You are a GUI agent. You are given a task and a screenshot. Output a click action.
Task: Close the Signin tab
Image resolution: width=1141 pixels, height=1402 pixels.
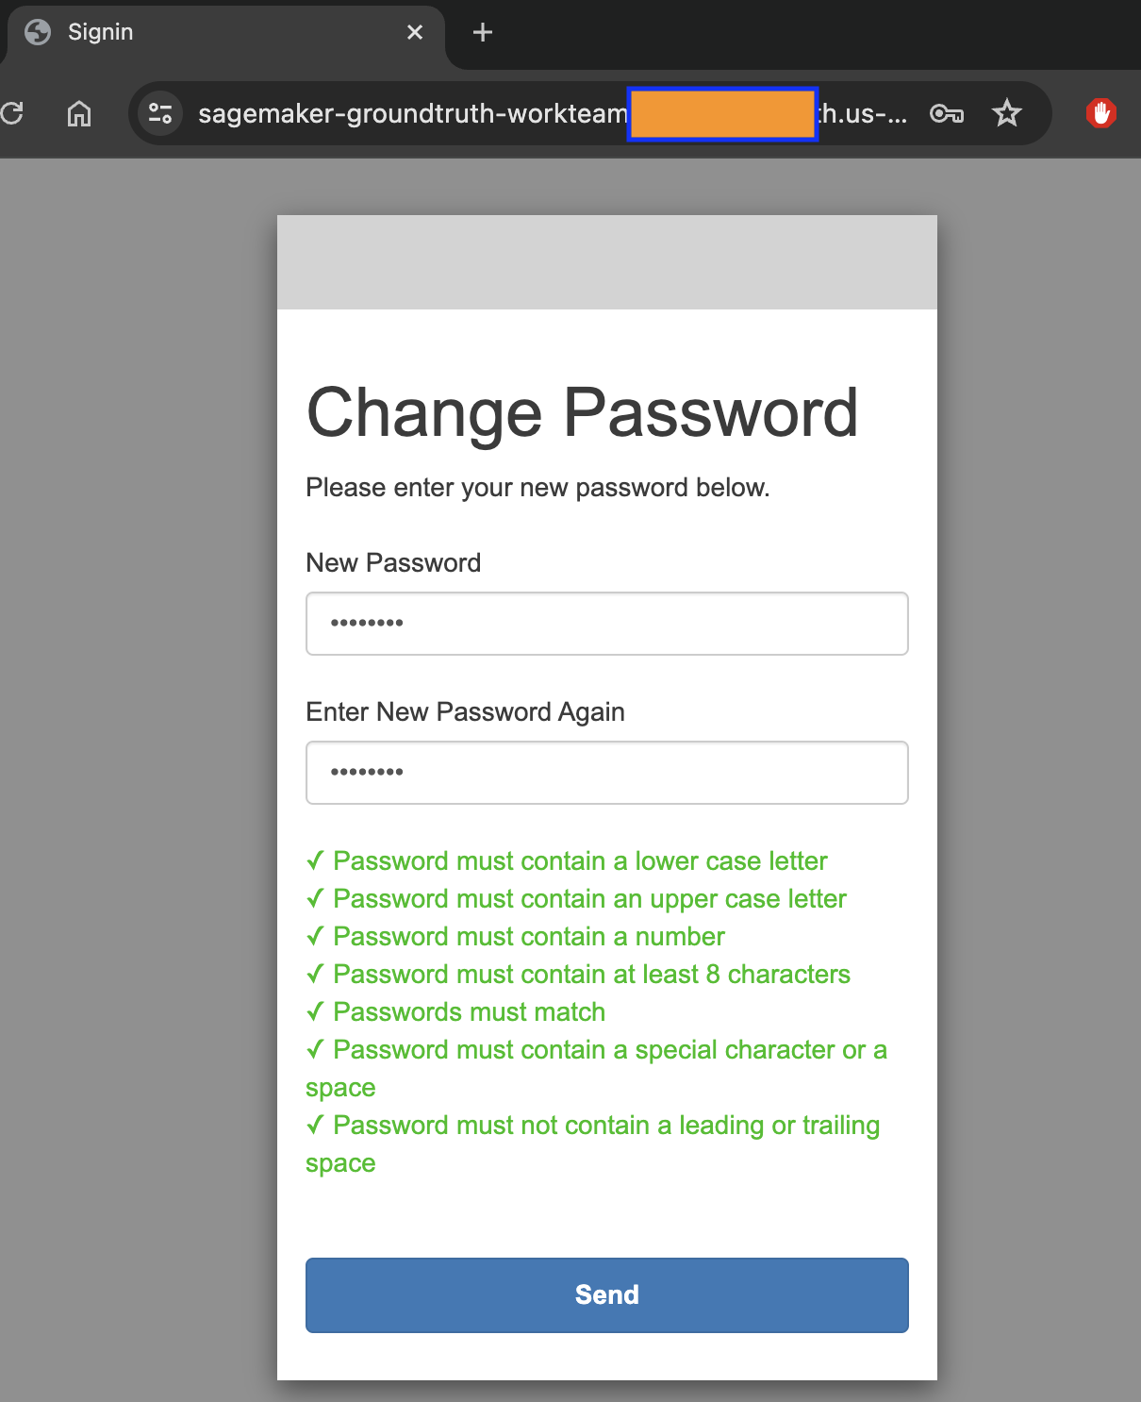pyautogui.click(x=415, y=33)
